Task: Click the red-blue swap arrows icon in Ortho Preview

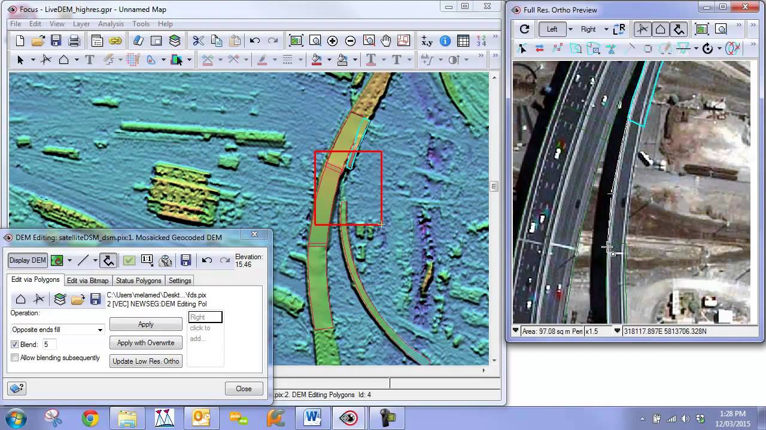Action: [x=539, y=48]
